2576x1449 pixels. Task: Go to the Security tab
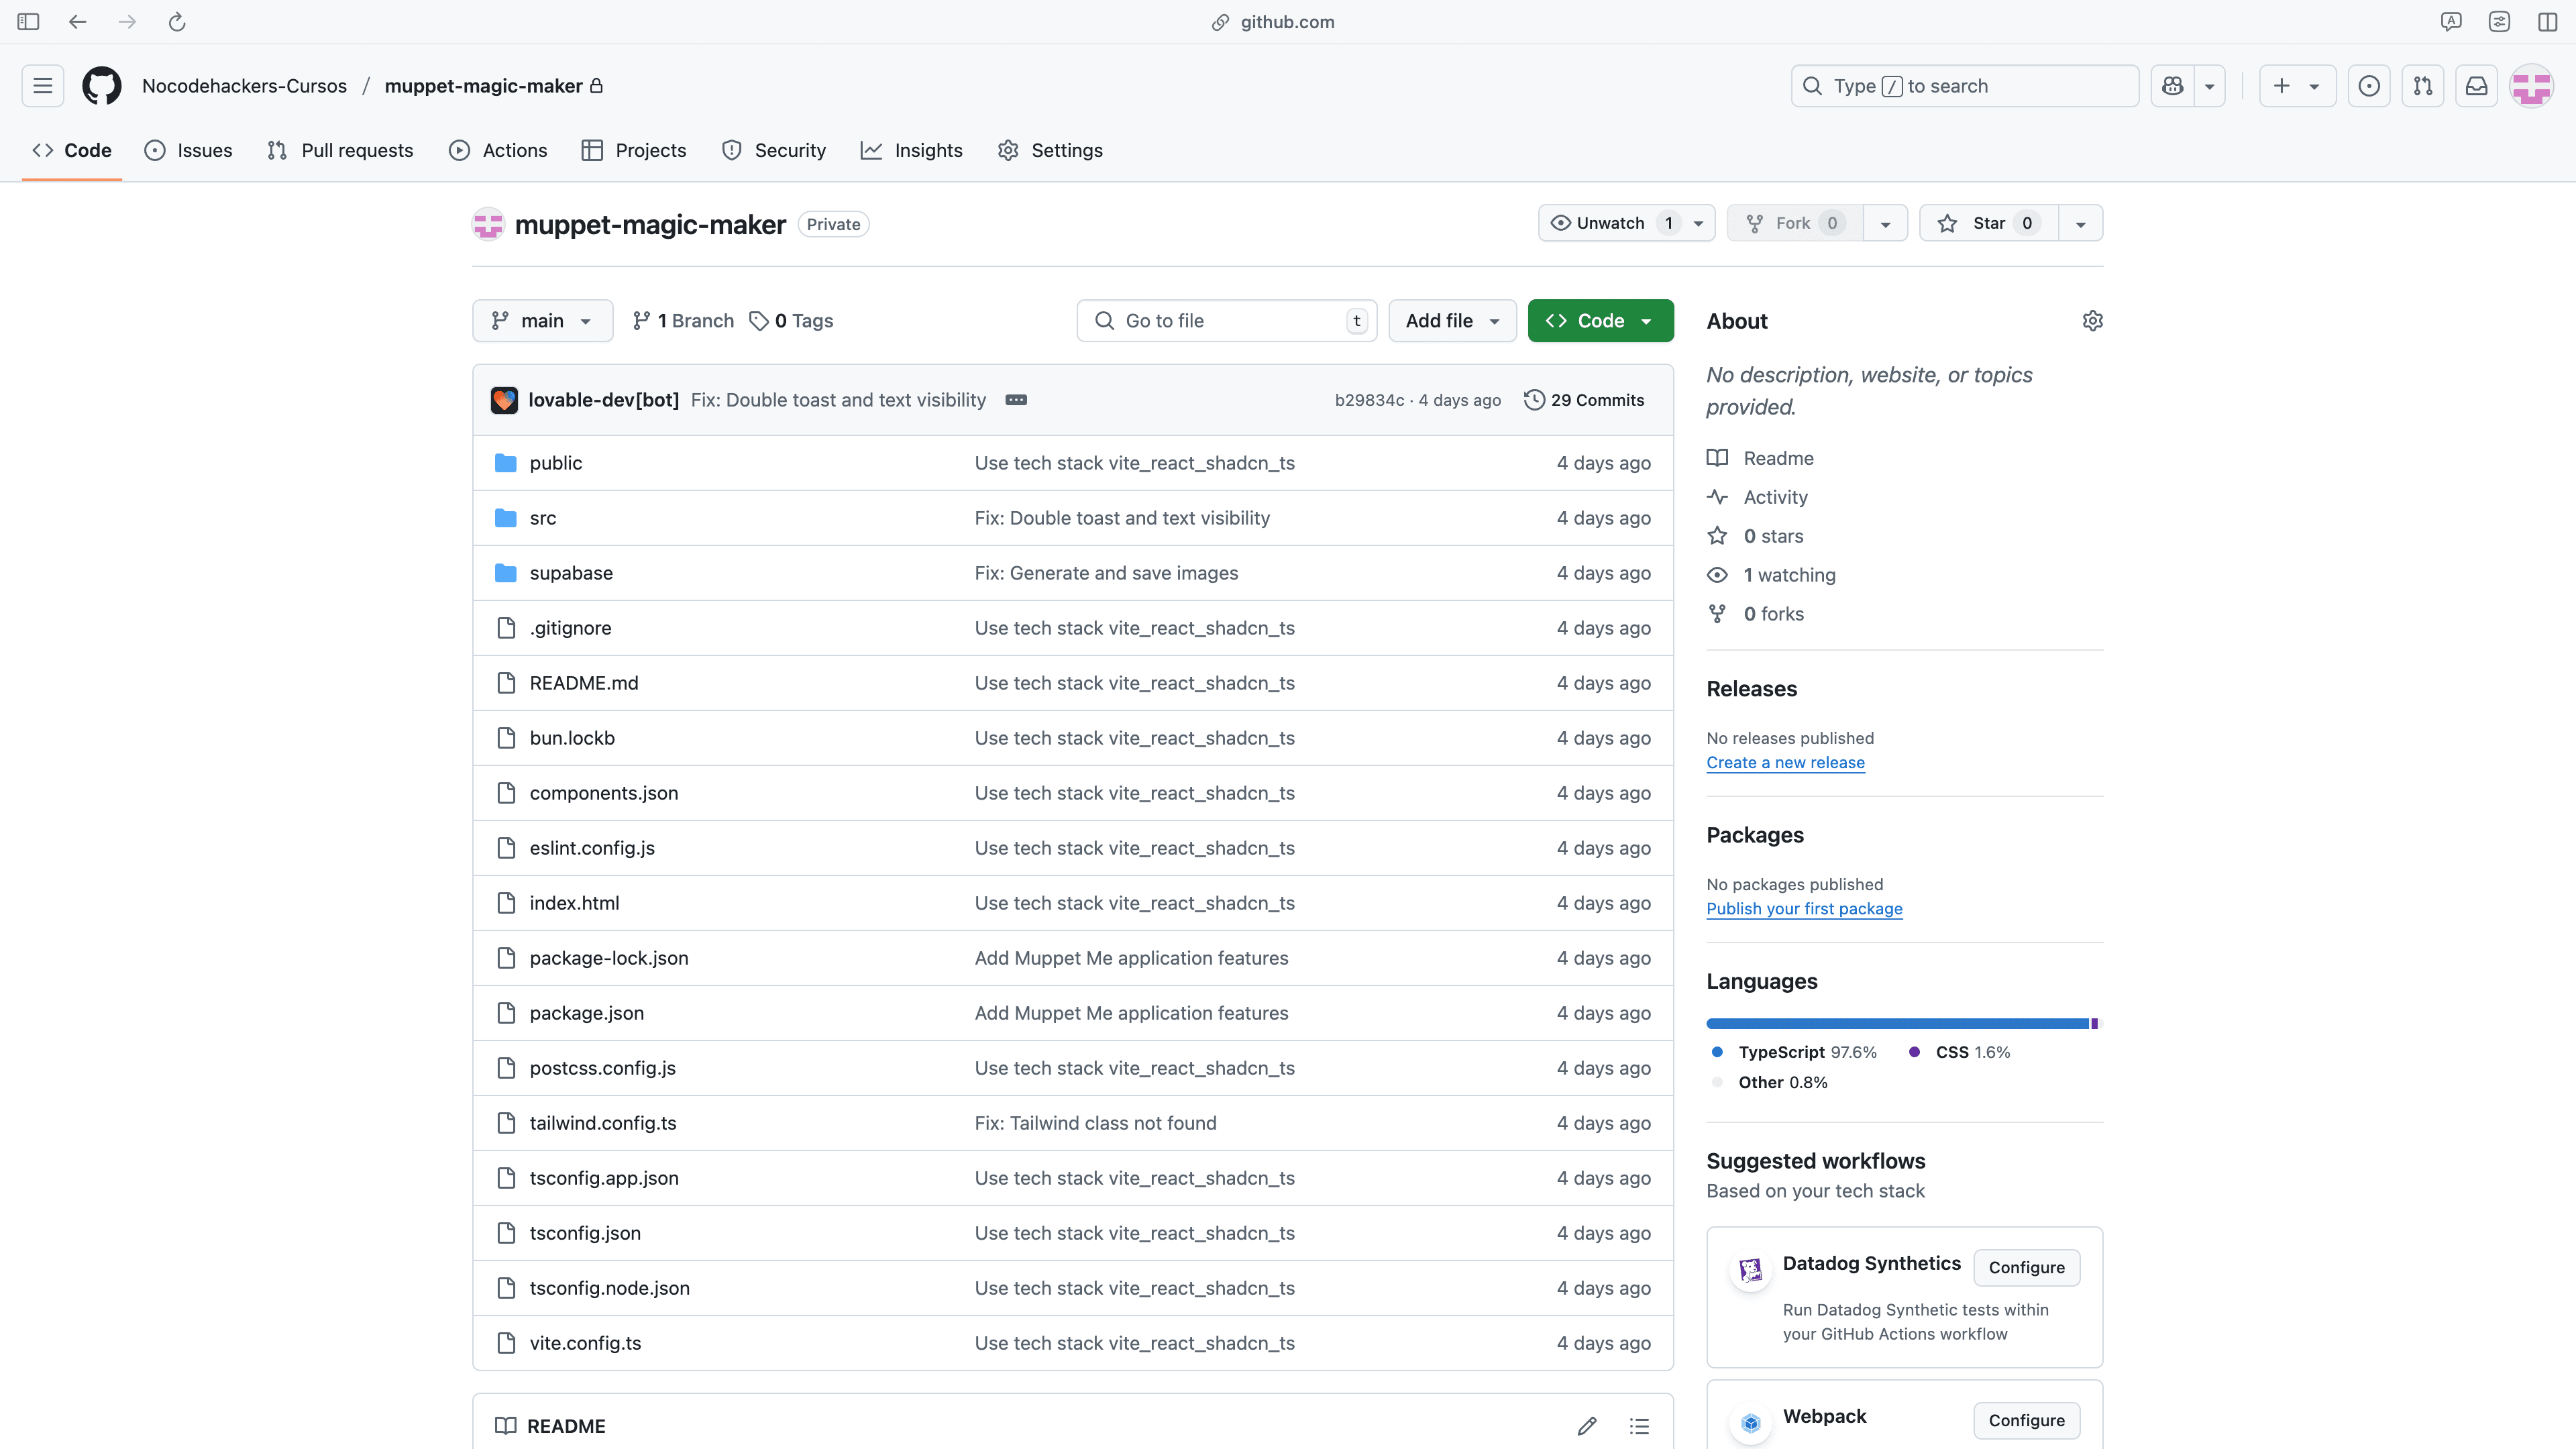pos(774,150)
